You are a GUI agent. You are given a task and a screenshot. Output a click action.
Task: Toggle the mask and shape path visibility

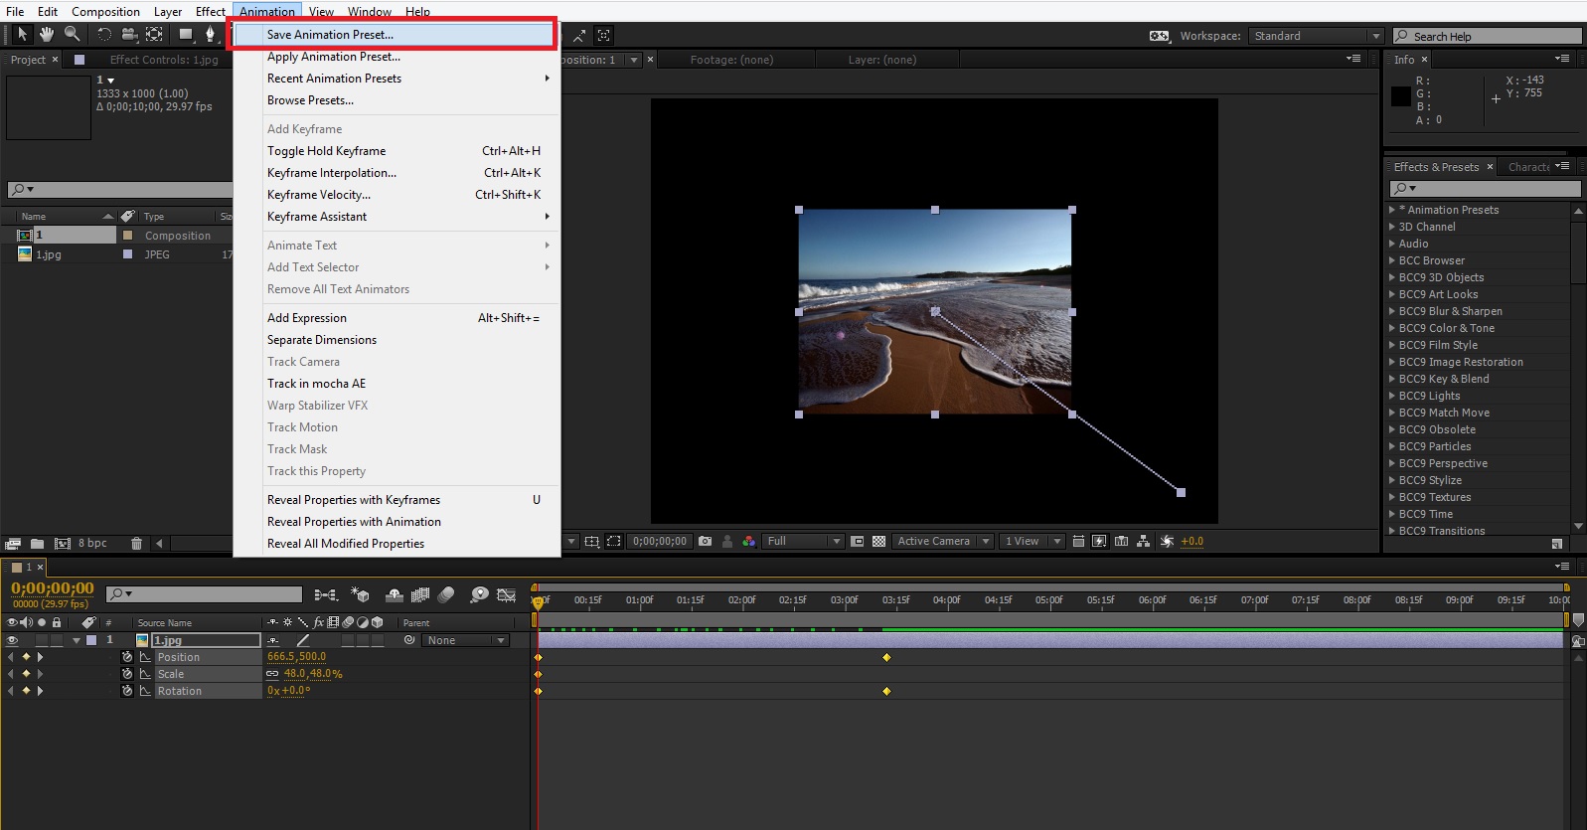[614, 542]
